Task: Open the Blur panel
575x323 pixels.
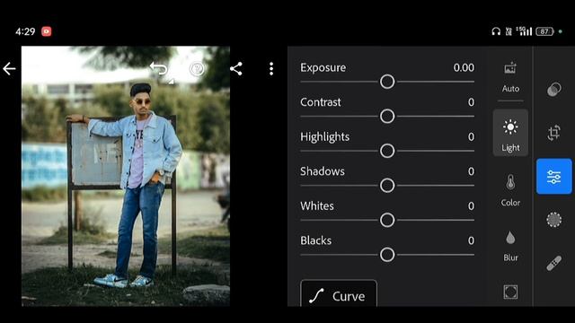Action: pos(510,246)
